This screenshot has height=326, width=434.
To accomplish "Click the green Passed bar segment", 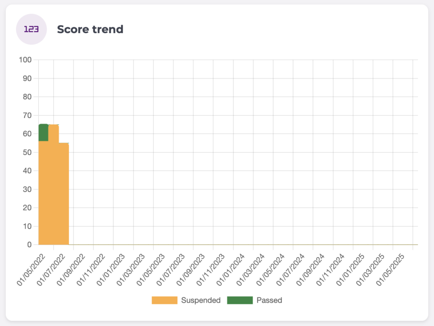I will click(43, 132).
